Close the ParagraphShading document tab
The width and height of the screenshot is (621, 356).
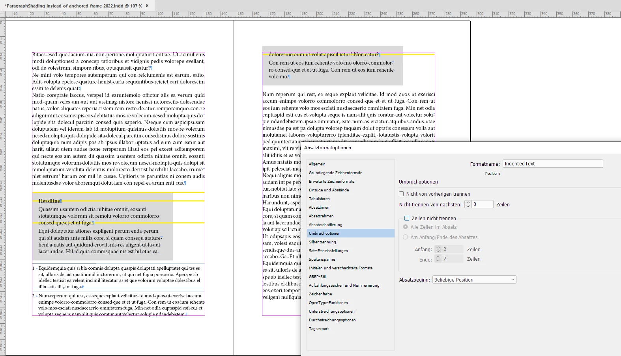(147, 6)
